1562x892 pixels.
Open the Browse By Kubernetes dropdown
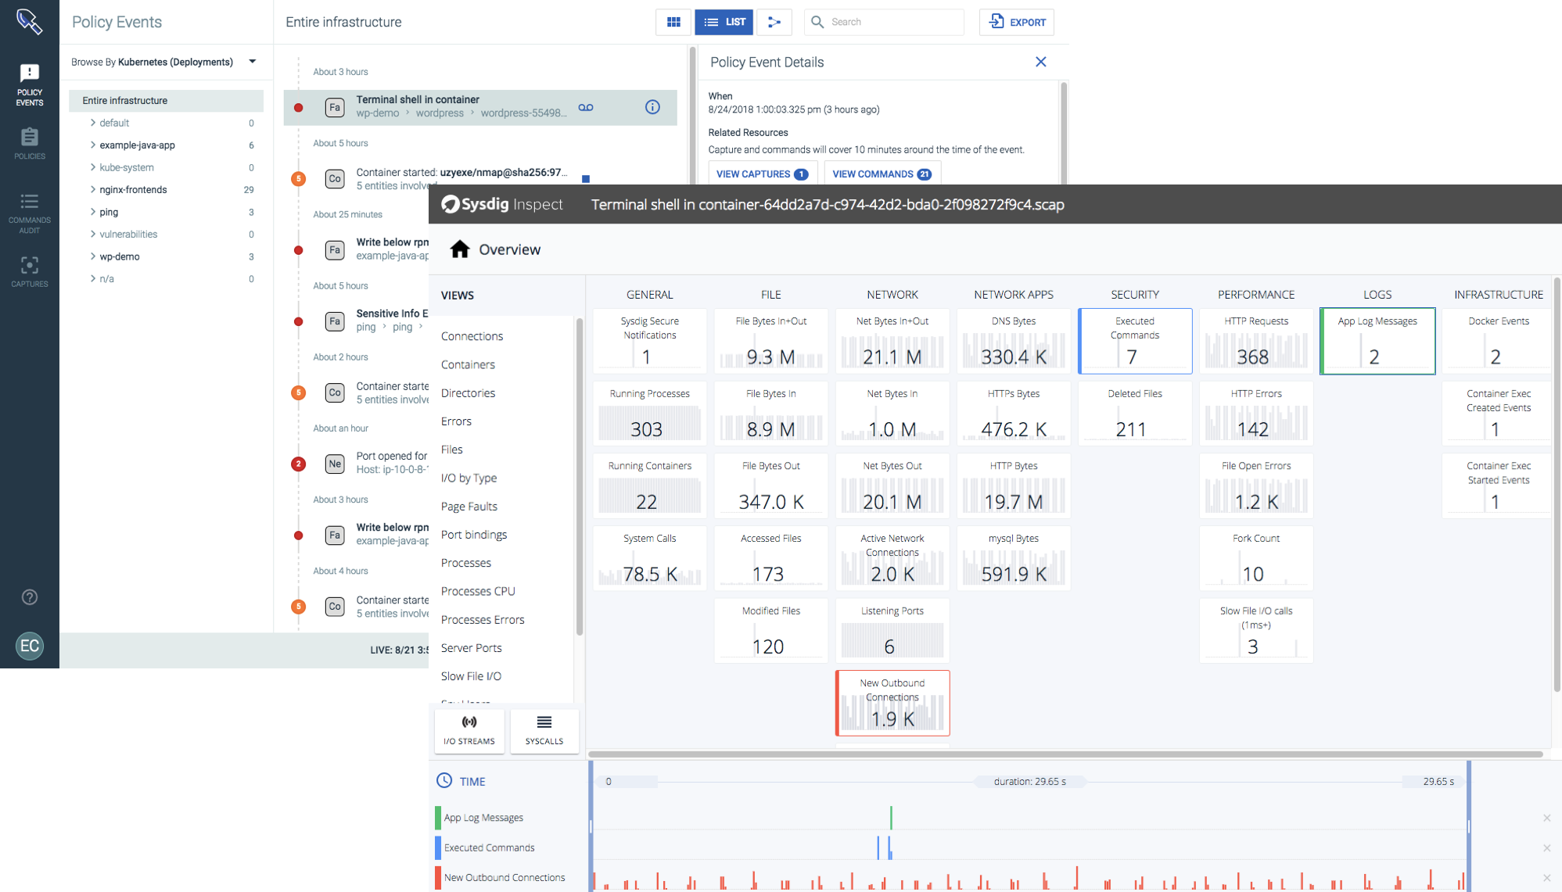point(164,62)
